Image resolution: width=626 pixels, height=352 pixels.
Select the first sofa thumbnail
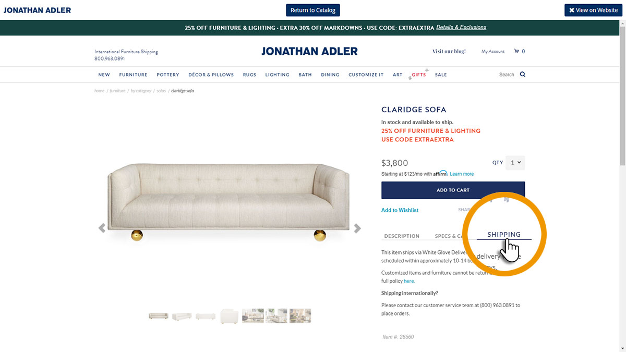158,316
